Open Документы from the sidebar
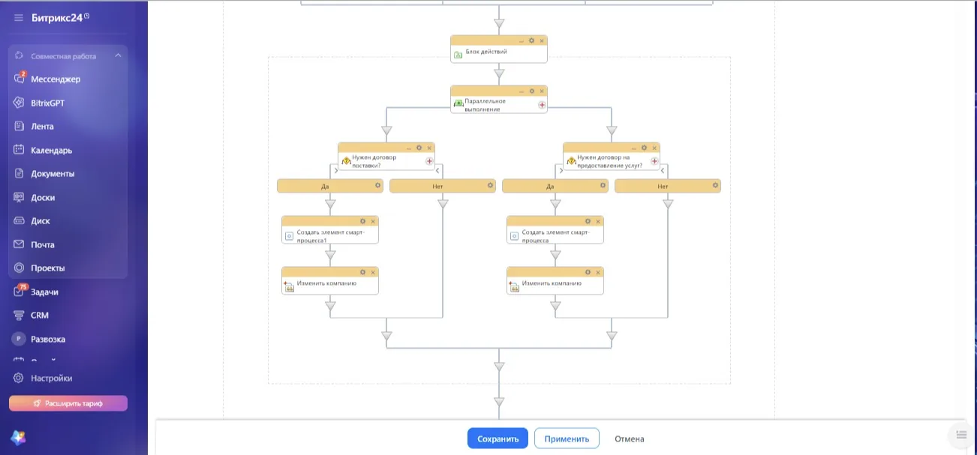 (53, 174)
